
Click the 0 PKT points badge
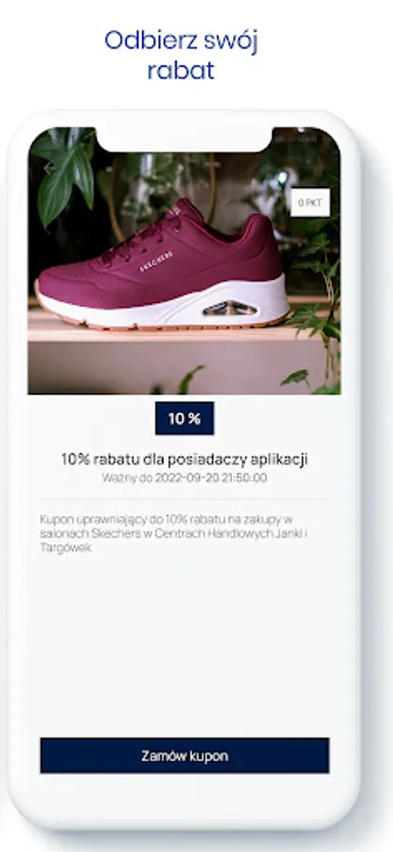(x=310, y=203)
